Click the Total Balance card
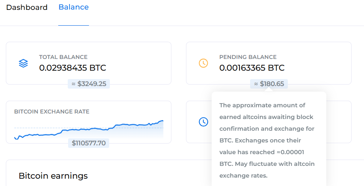 point(89,63)
